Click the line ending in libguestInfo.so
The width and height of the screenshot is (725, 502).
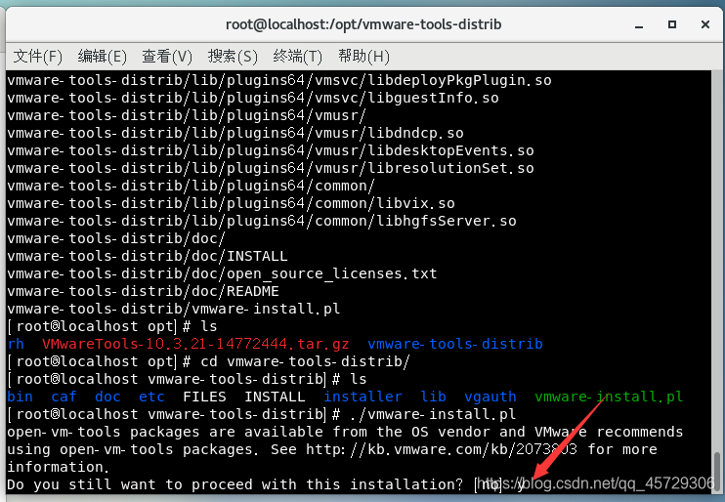point(253,98)
